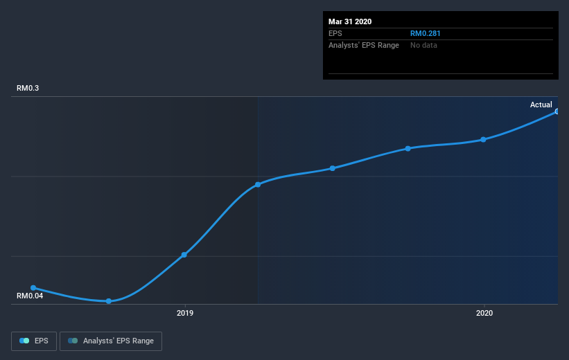Click the EPS row label in the tooltip
Viewport: 569px width, 360px height.
(335, 33)
